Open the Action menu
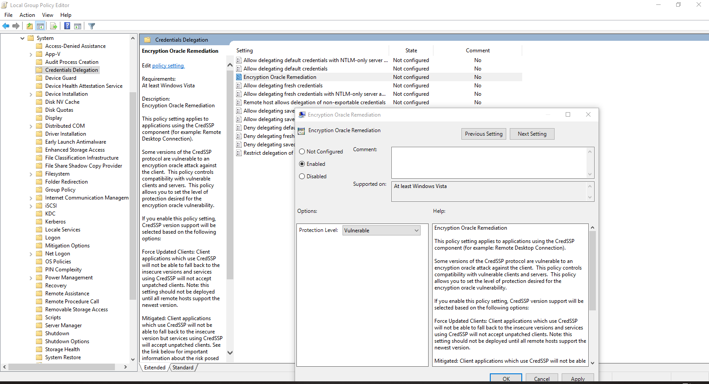This screenshot has height=384, width=709. pyautogui.click(x=27, y=15)
